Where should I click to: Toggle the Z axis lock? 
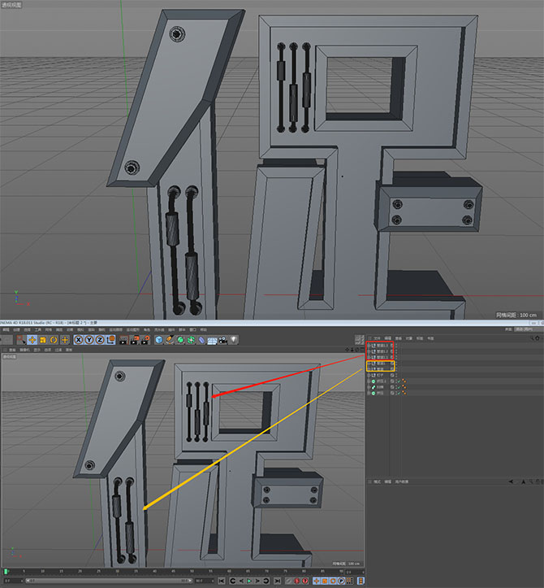[100, 340]
